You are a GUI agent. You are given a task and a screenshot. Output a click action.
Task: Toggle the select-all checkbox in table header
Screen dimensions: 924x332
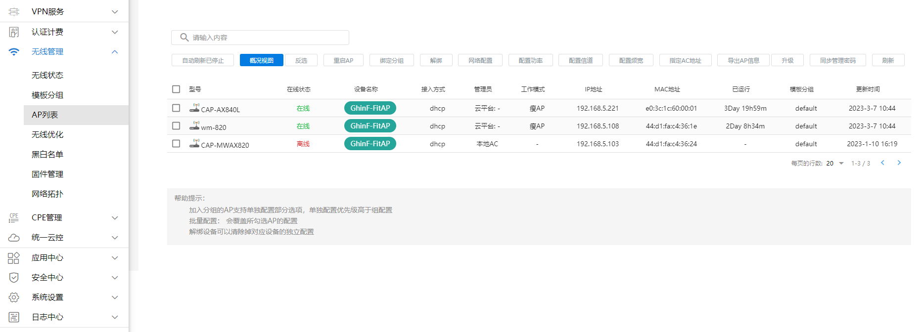pyautogui.click(x=176, y=89)
